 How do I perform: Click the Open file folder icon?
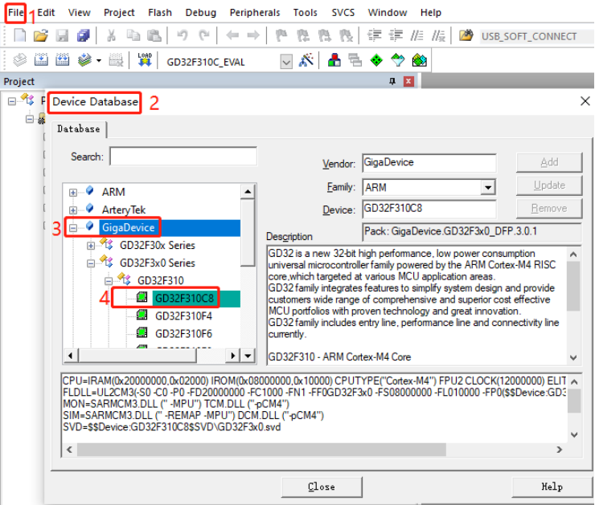coord(40,36)
